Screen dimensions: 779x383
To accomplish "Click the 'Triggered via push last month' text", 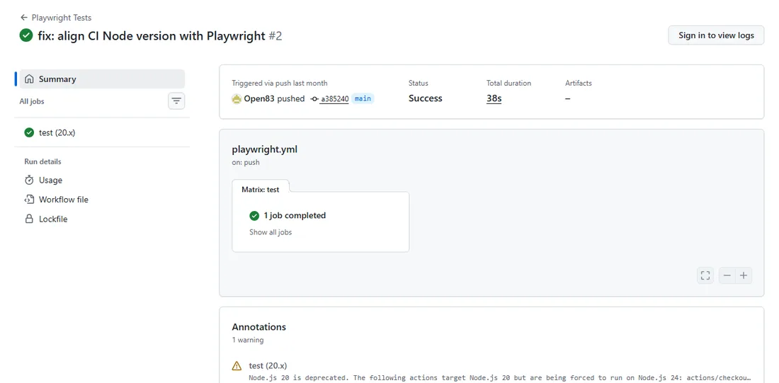I will pyautogui.click(x=280, y=83).
